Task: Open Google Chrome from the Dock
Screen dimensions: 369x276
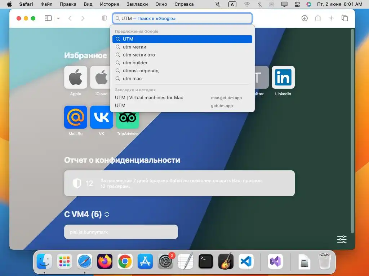Action: (x=125, y=261)
